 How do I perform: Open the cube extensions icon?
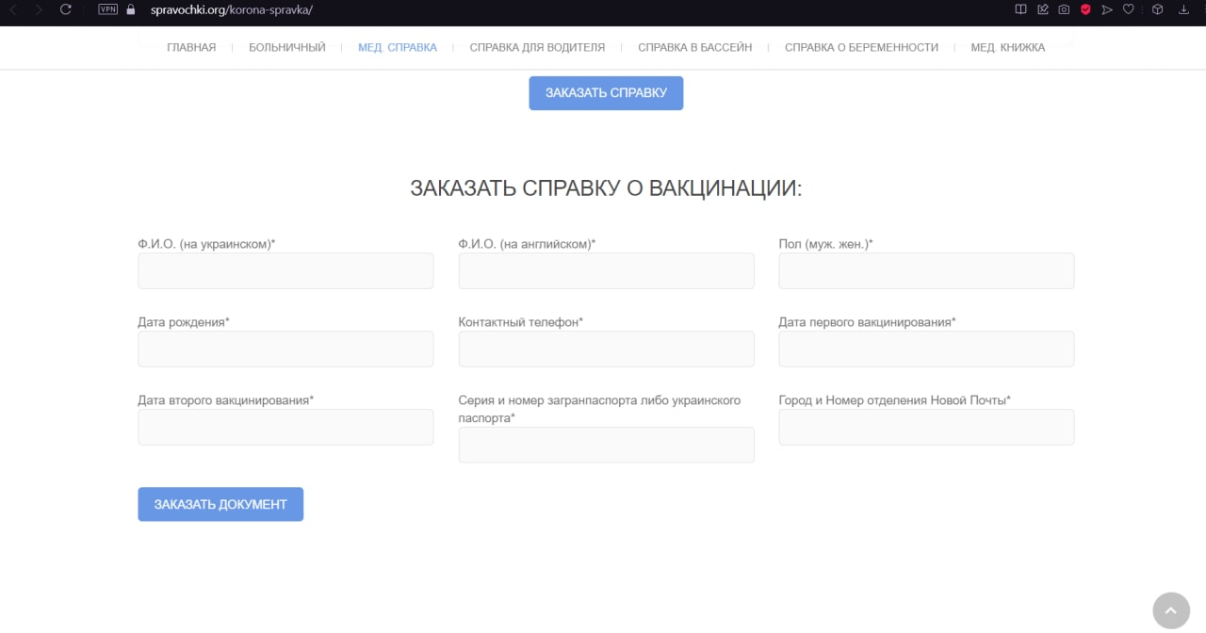[1158, 9]
